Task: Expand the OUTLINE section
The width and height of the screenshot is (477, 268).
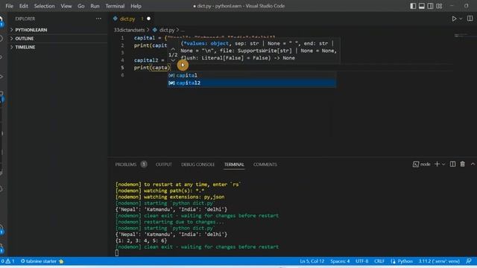Action: pos(58,39)
